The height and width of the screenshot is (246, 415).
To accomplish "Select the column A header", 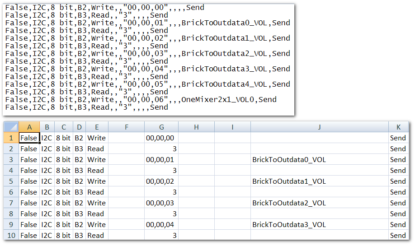I will click(29, 127).
